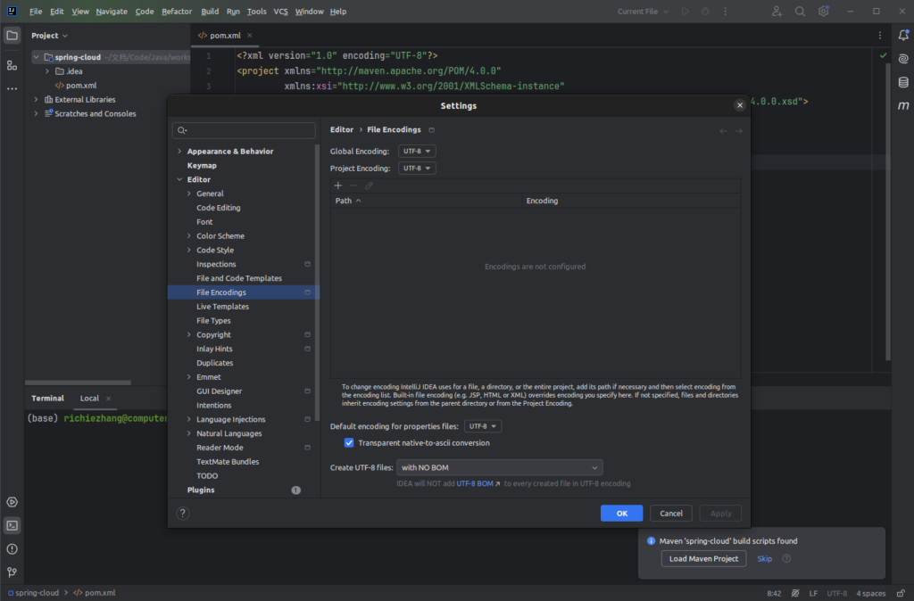Select Live Templates in the settings tree
914x601 pixels.
222,307
